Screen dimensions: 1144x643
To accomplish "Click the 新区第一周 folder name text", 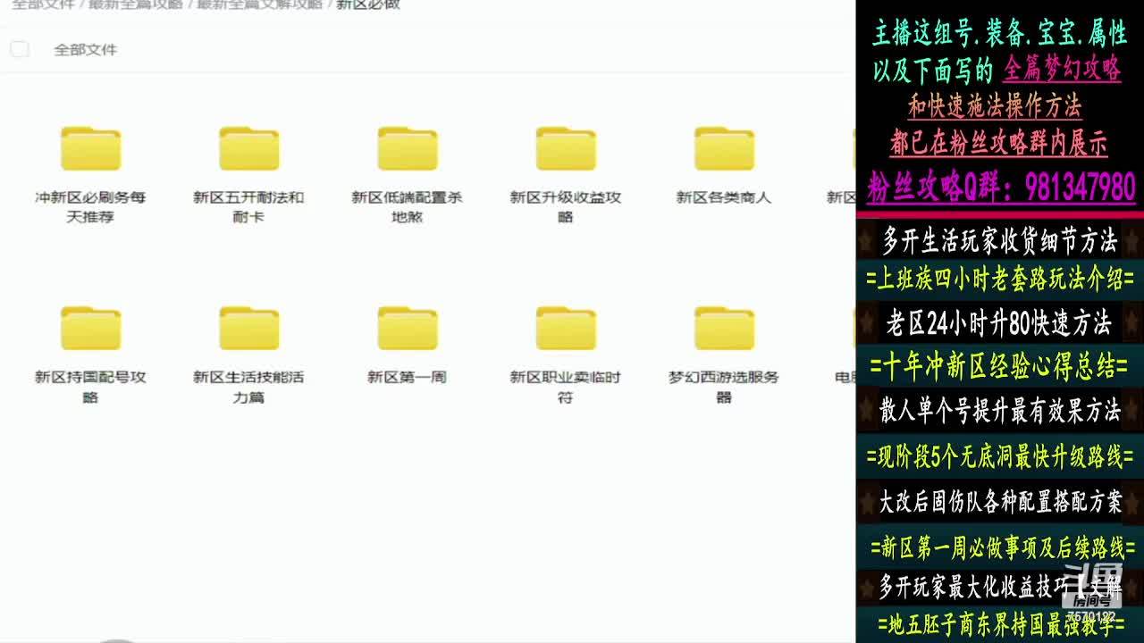I will [x=407, y=377].
